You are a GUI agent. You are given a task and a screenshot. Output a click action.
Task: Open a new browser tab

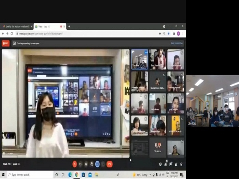(69, 27)
